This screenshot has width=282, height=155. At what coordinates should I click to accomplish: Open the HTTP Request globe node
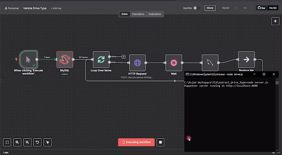tap(137, 63)
